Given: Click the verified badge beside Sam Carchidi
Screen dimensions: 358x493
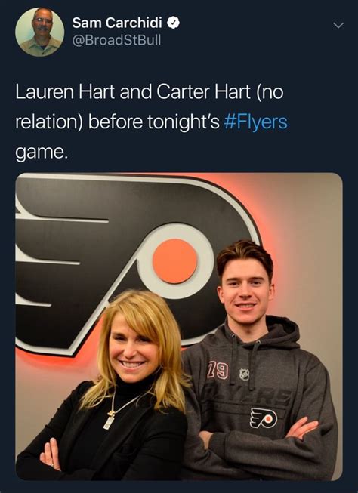Looking at the screenshot, I should (174, 23).
